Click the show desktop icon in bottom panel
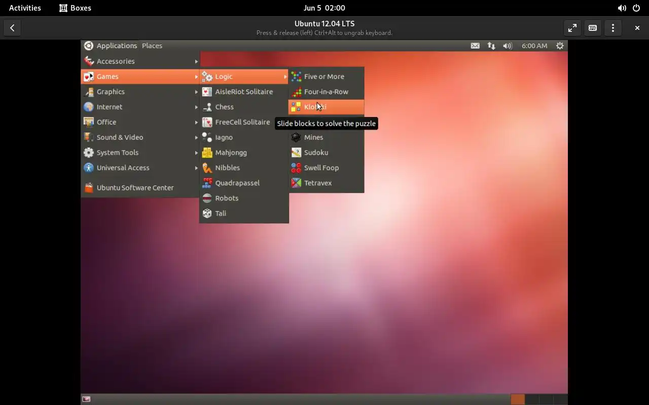Image resolution: width=649 pixels, height=405 pixels. [x=86, y=399]
